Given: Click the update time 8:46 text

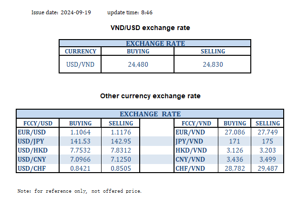Looking at the screenshot, I should point(126,12).
